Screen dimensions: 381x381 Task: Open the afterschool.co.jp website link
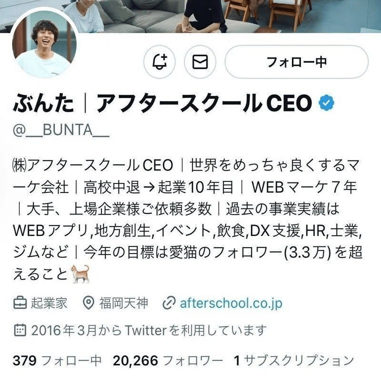click(231, 303)
